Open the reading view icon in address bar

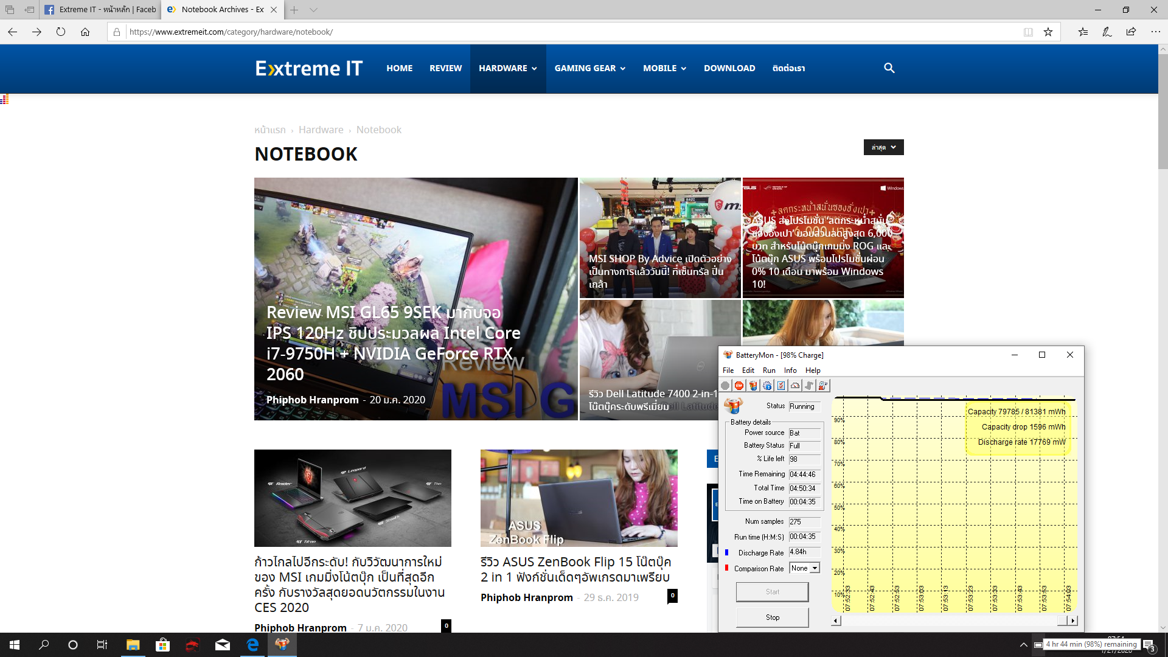(1028, 32)
